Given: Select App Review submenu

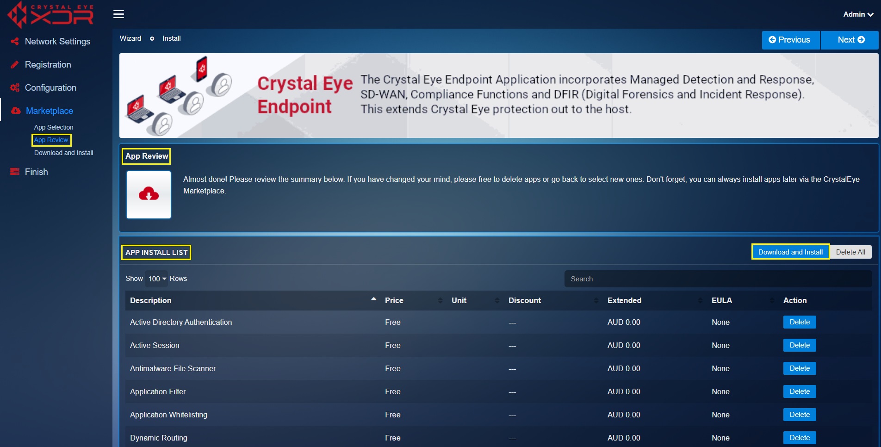Looking at the screenshot, I should 51,140.
